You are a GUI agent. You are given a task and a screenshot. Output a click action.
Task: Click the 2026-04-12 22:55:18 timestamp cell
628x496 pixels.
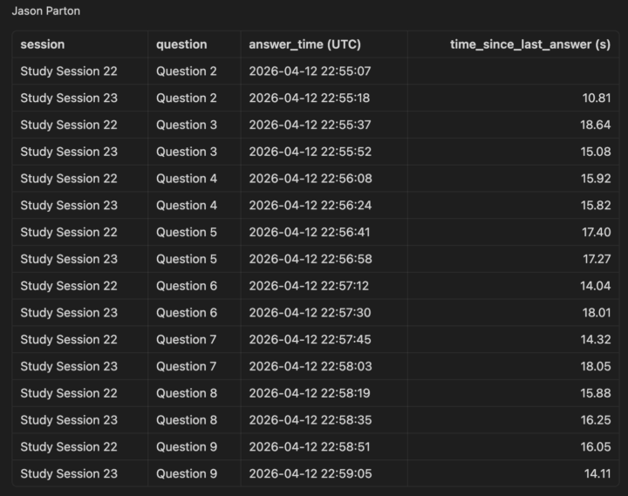309,99
